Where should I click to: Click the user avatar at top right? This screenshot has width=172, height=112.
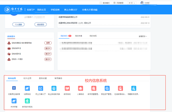142,2
